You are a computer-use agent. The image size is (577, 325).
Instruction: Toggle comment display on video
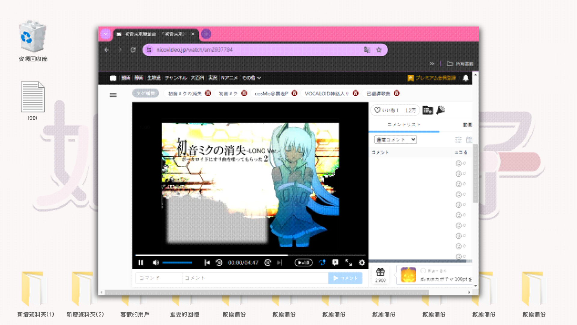coord(335,262)
